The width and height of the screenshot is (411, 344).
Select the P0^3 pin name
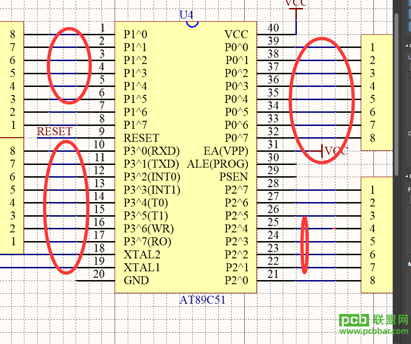tap(236, 86)
